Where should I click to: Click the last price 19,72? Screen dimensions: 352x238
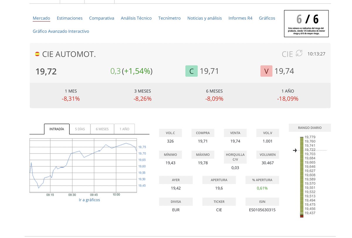tap(46, 71)
